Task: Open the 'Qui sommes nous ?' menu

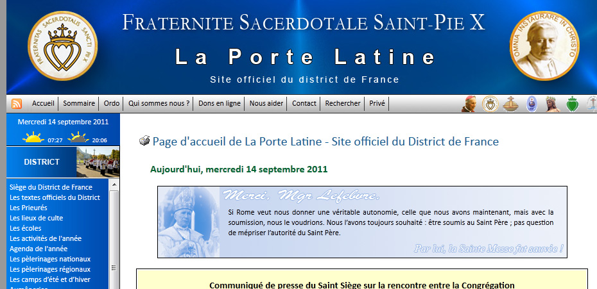Action: click(159, 104)
